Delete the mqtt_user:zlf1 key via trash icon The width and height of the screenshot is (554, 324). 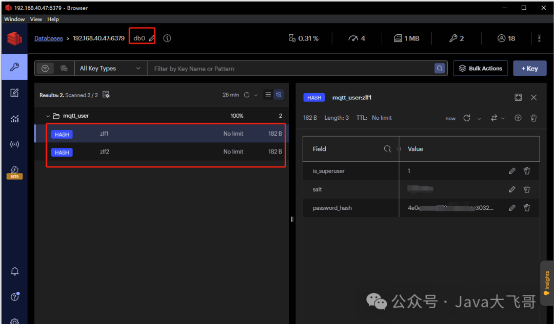pyautogui.click(x=533, y=118)
